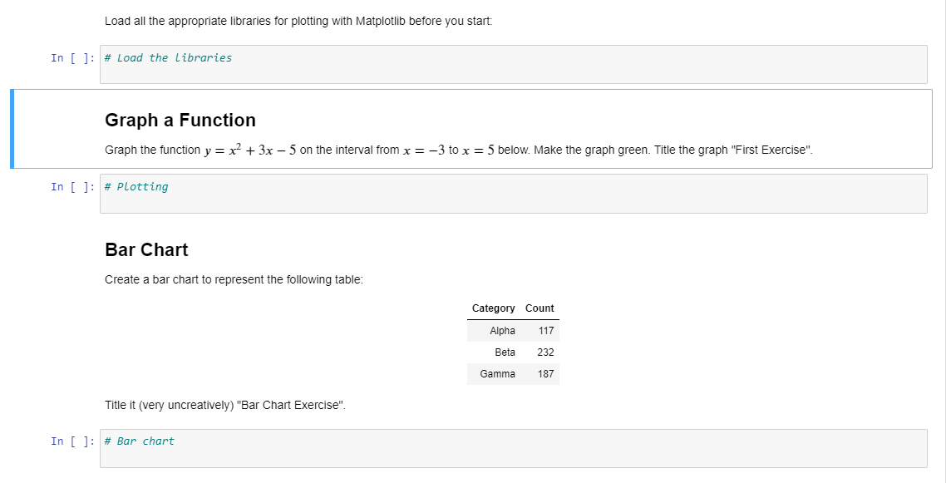
Task: Select the "Beta" table cell
Action: point(505,352)
